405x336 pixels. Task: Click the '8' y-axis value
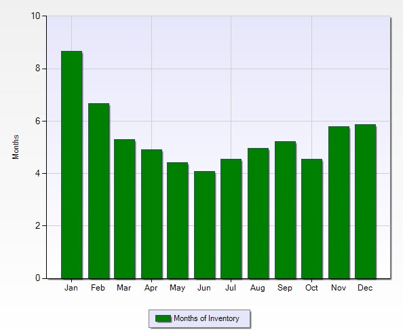coord(38,69)
